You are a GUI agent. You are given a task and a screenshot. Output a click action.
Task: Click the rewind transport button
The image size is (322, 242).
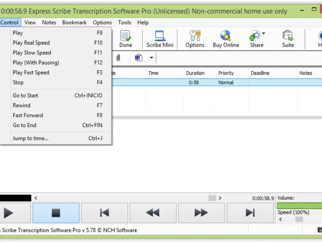pos(153,213)
